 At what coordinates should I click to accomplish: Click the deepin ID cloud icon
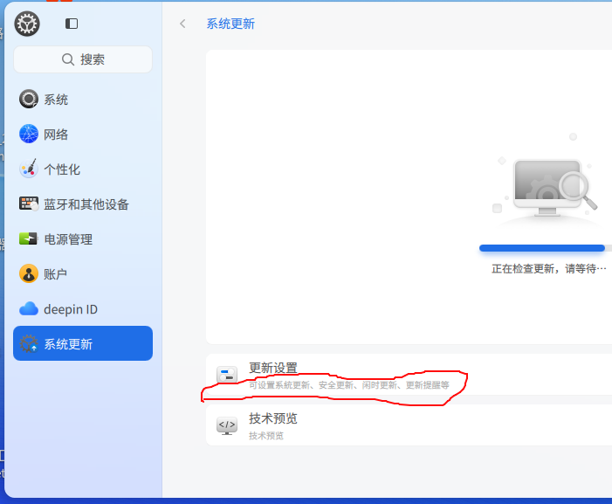[29, 309]
